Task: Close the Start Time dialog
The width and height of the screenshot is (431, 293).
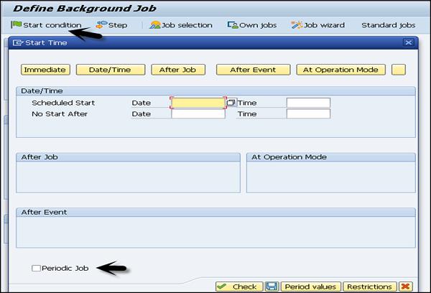Action: 409,42
